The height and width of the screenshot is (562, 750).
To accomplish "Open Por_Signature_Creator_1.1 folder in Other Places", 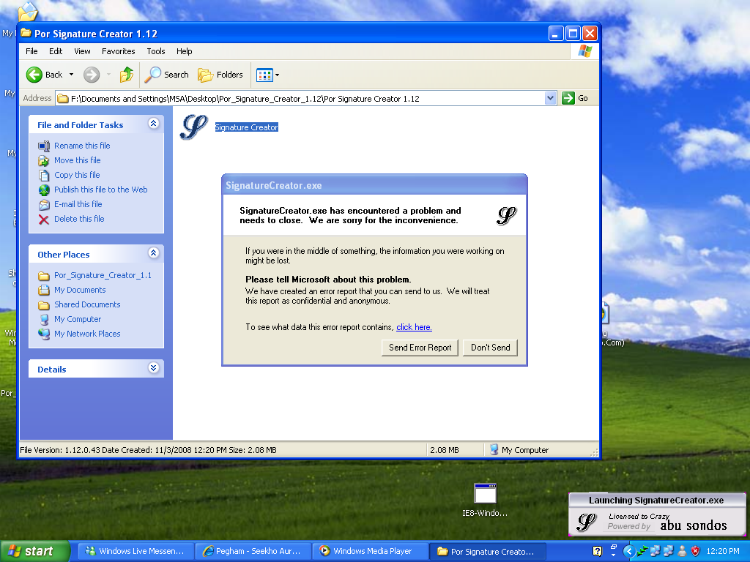I will [103, 275].
